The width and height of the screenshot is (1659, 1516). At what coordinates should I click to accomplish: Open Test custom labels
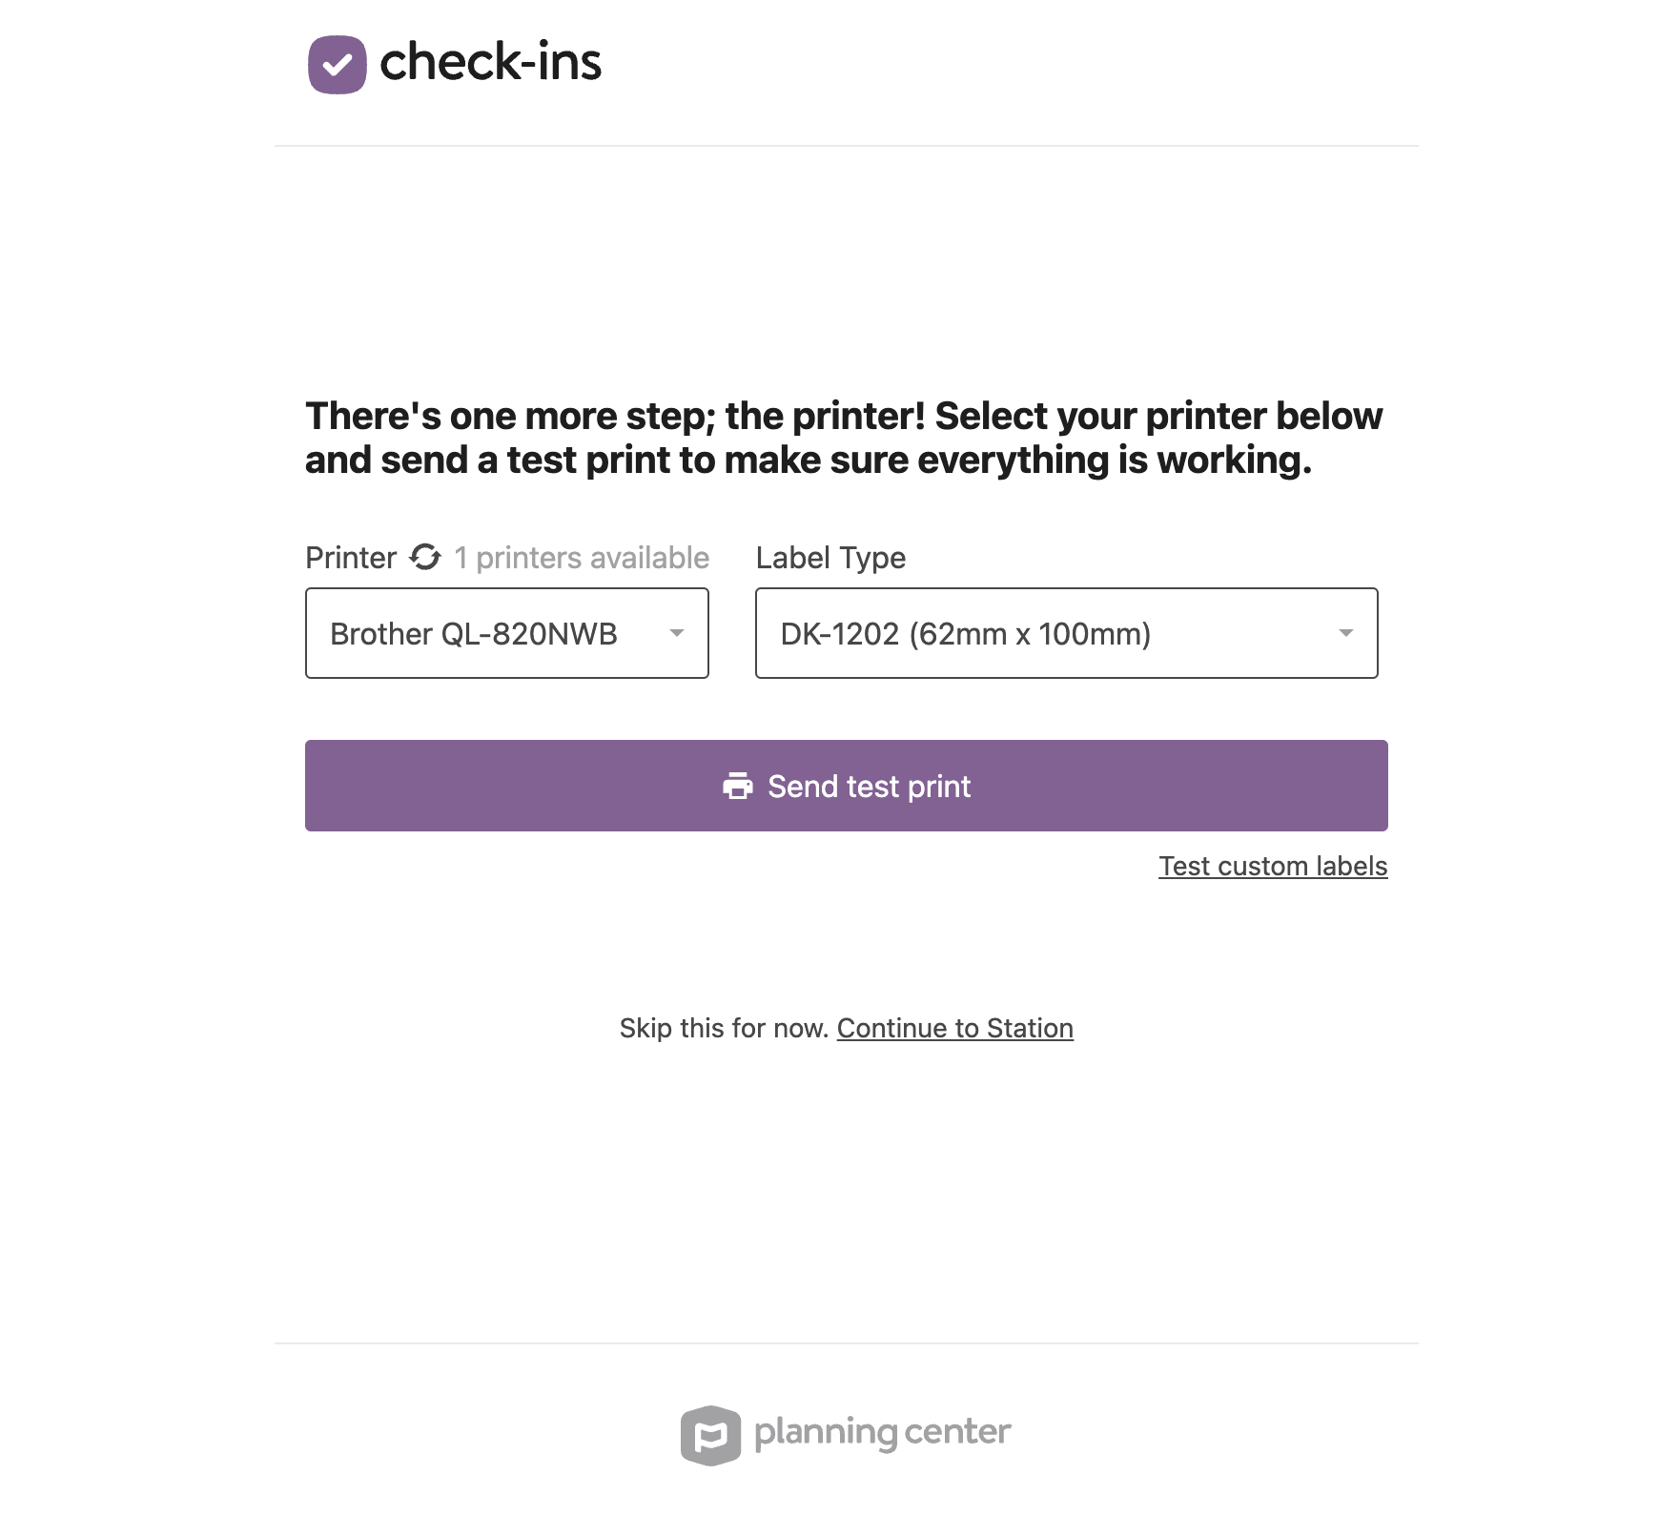coord(1273,866)
